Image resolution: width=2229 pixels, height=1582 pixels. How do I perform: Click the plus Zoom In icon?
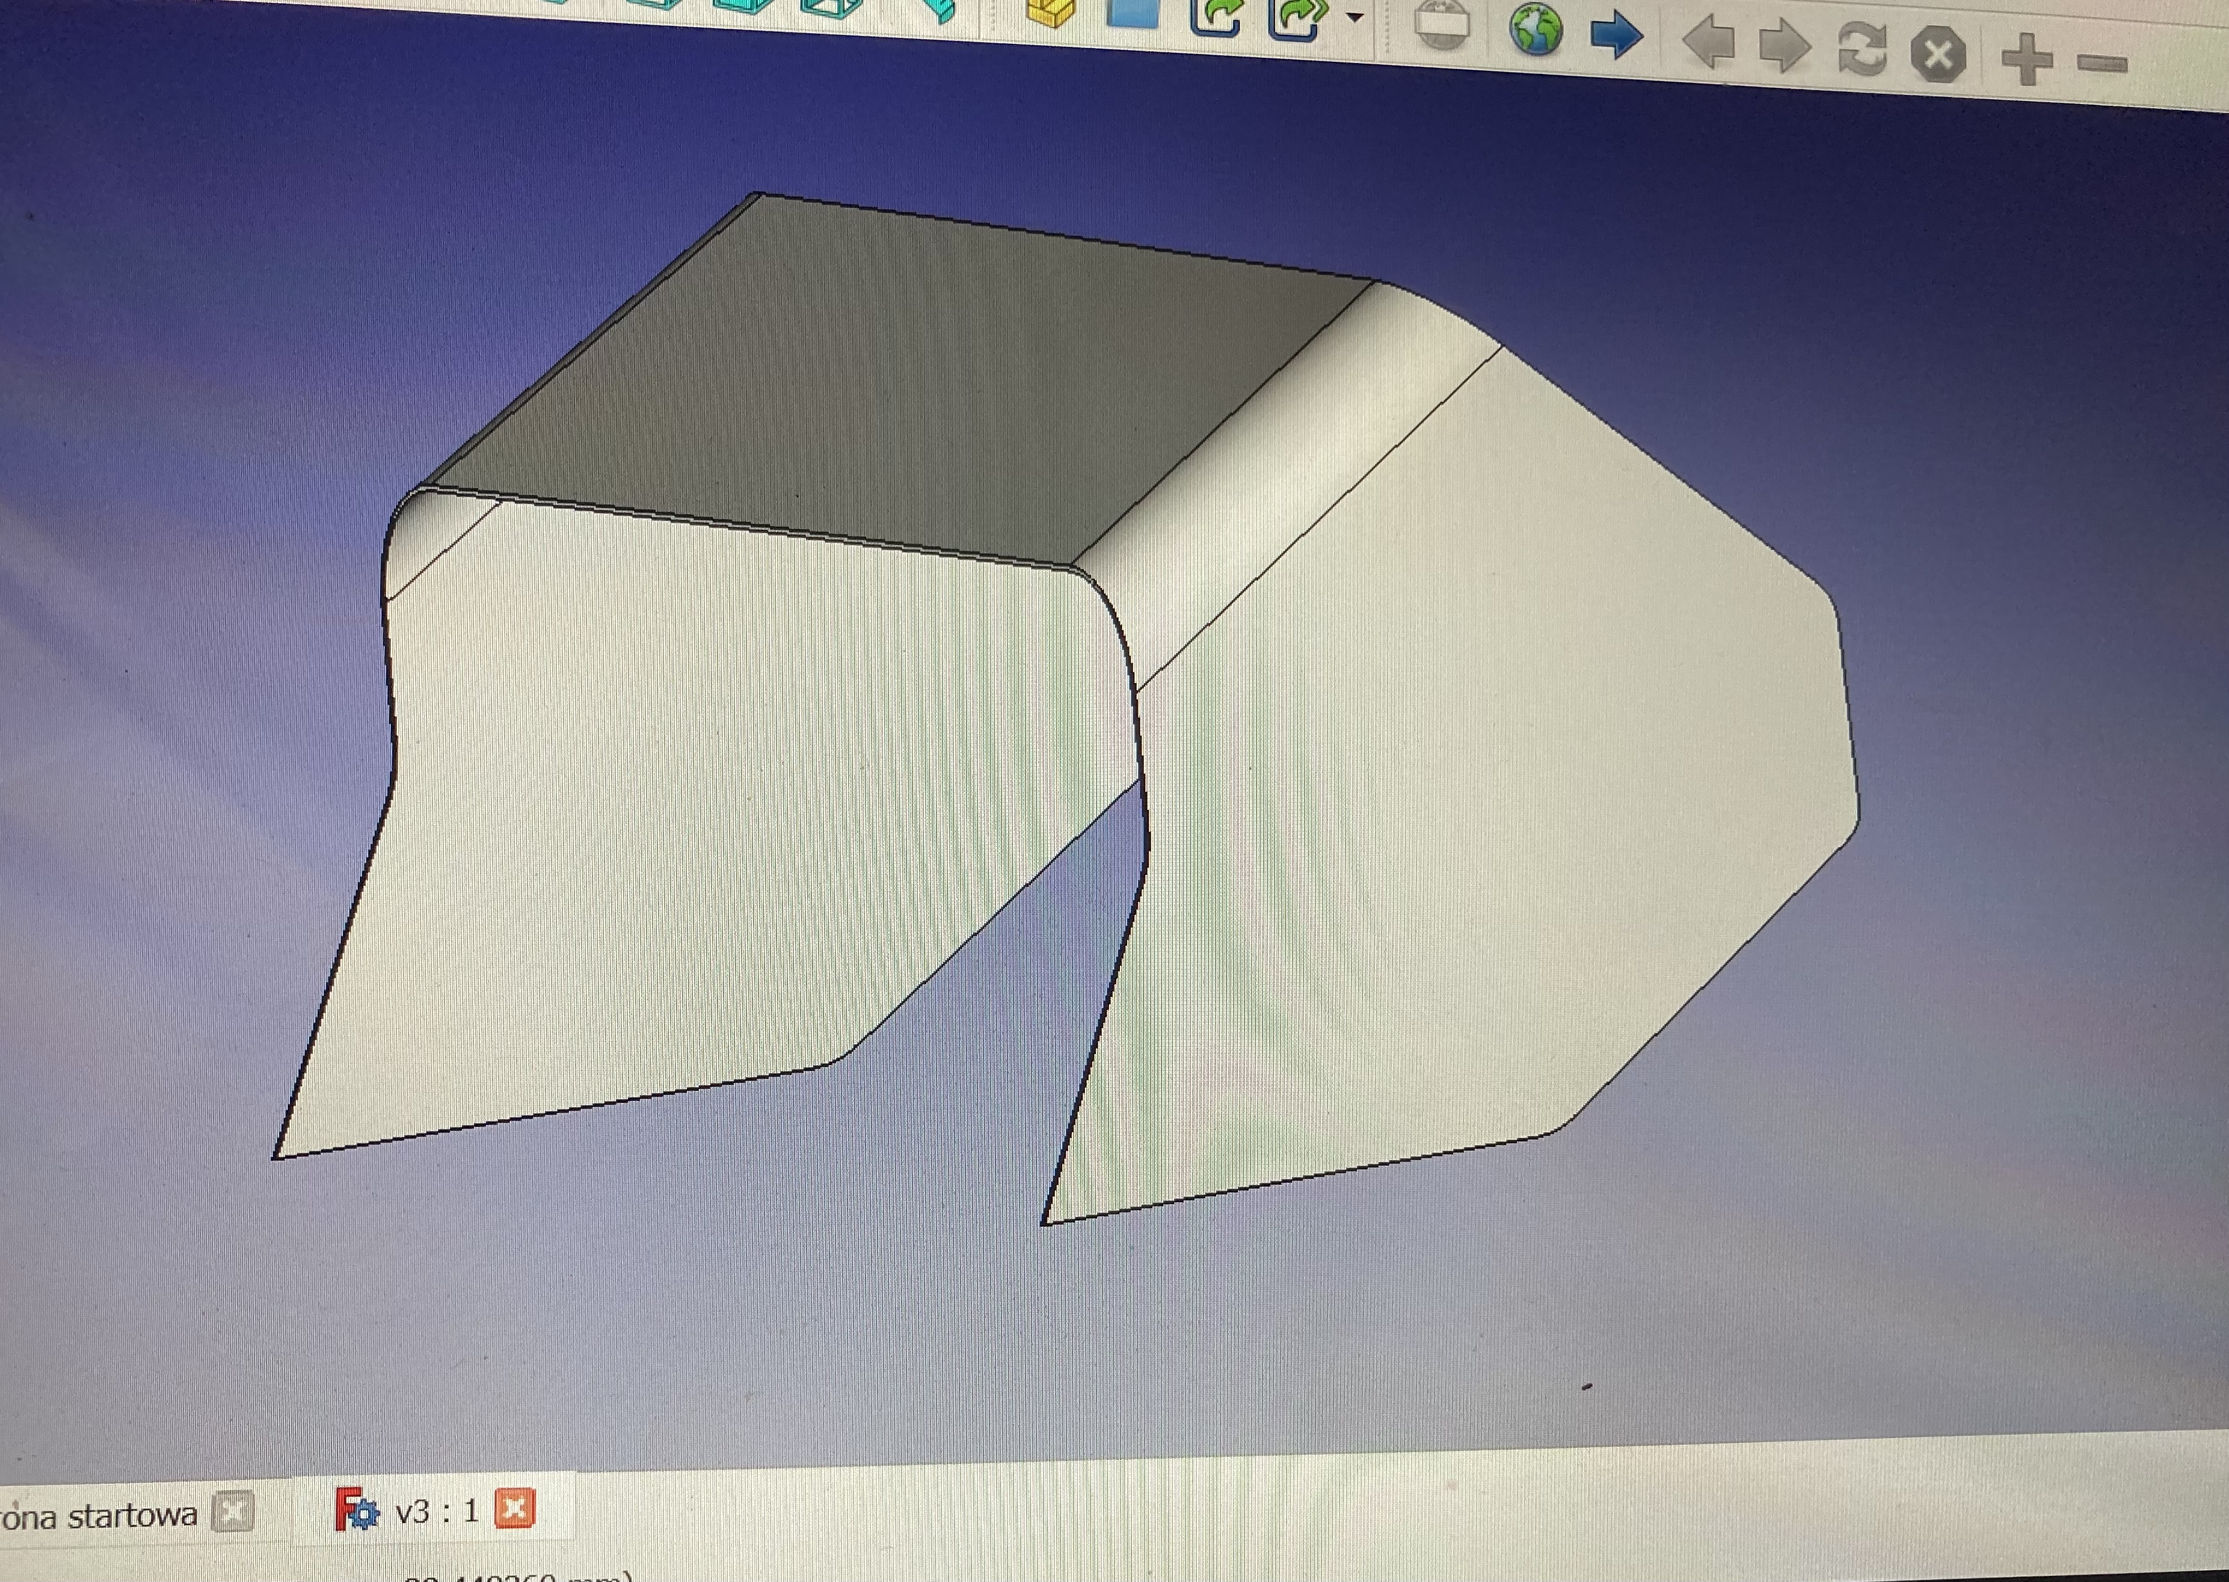[x=2026, y=58]
